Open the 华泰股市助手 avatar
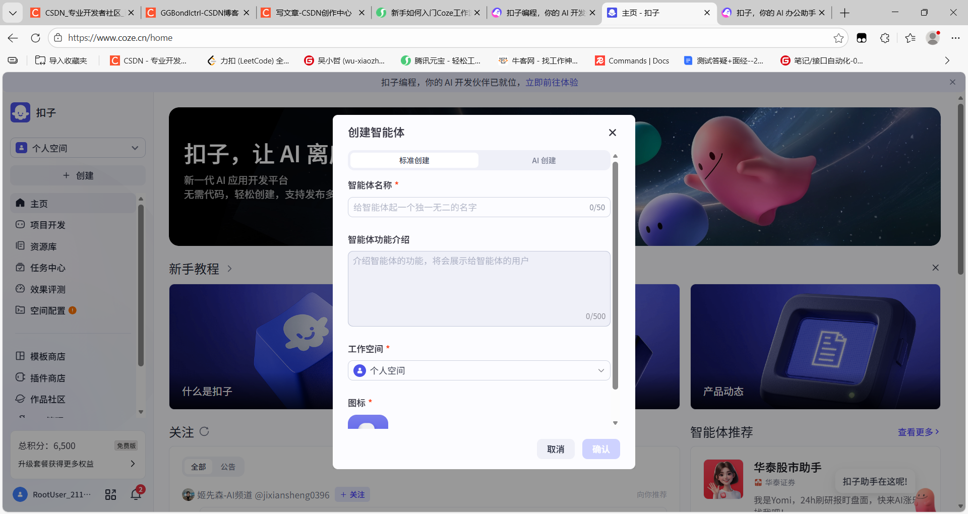 [x=723, y=479]
